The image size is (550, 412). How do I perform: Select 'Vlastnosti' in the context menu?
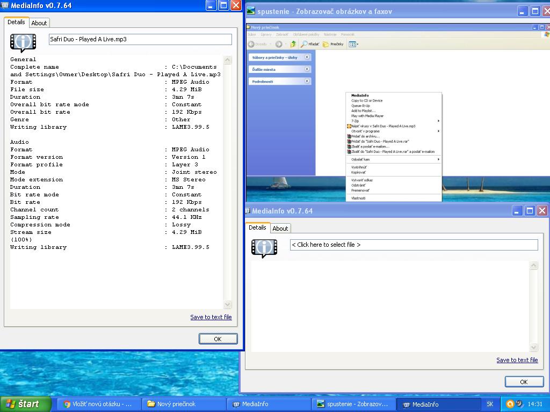click(358, 198)
